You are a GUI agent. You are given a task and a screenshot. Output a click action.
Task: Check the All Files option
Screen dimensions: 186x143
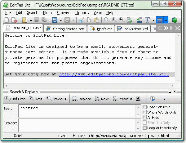144,117
